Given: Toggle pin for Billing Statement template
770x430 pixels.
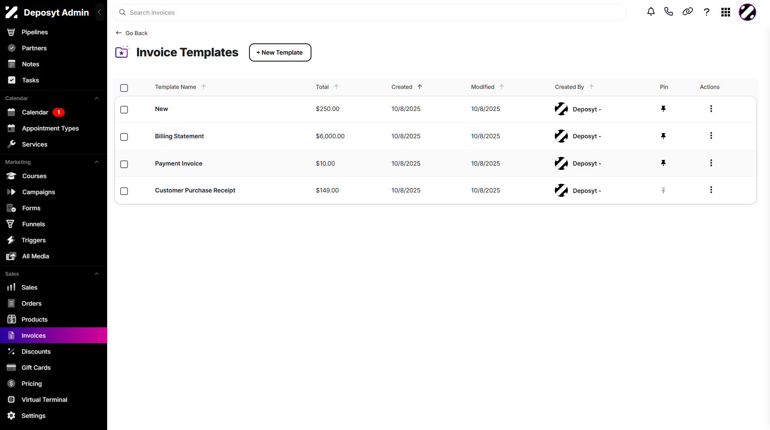Looking at the screenshot, I should coord(663,136).
